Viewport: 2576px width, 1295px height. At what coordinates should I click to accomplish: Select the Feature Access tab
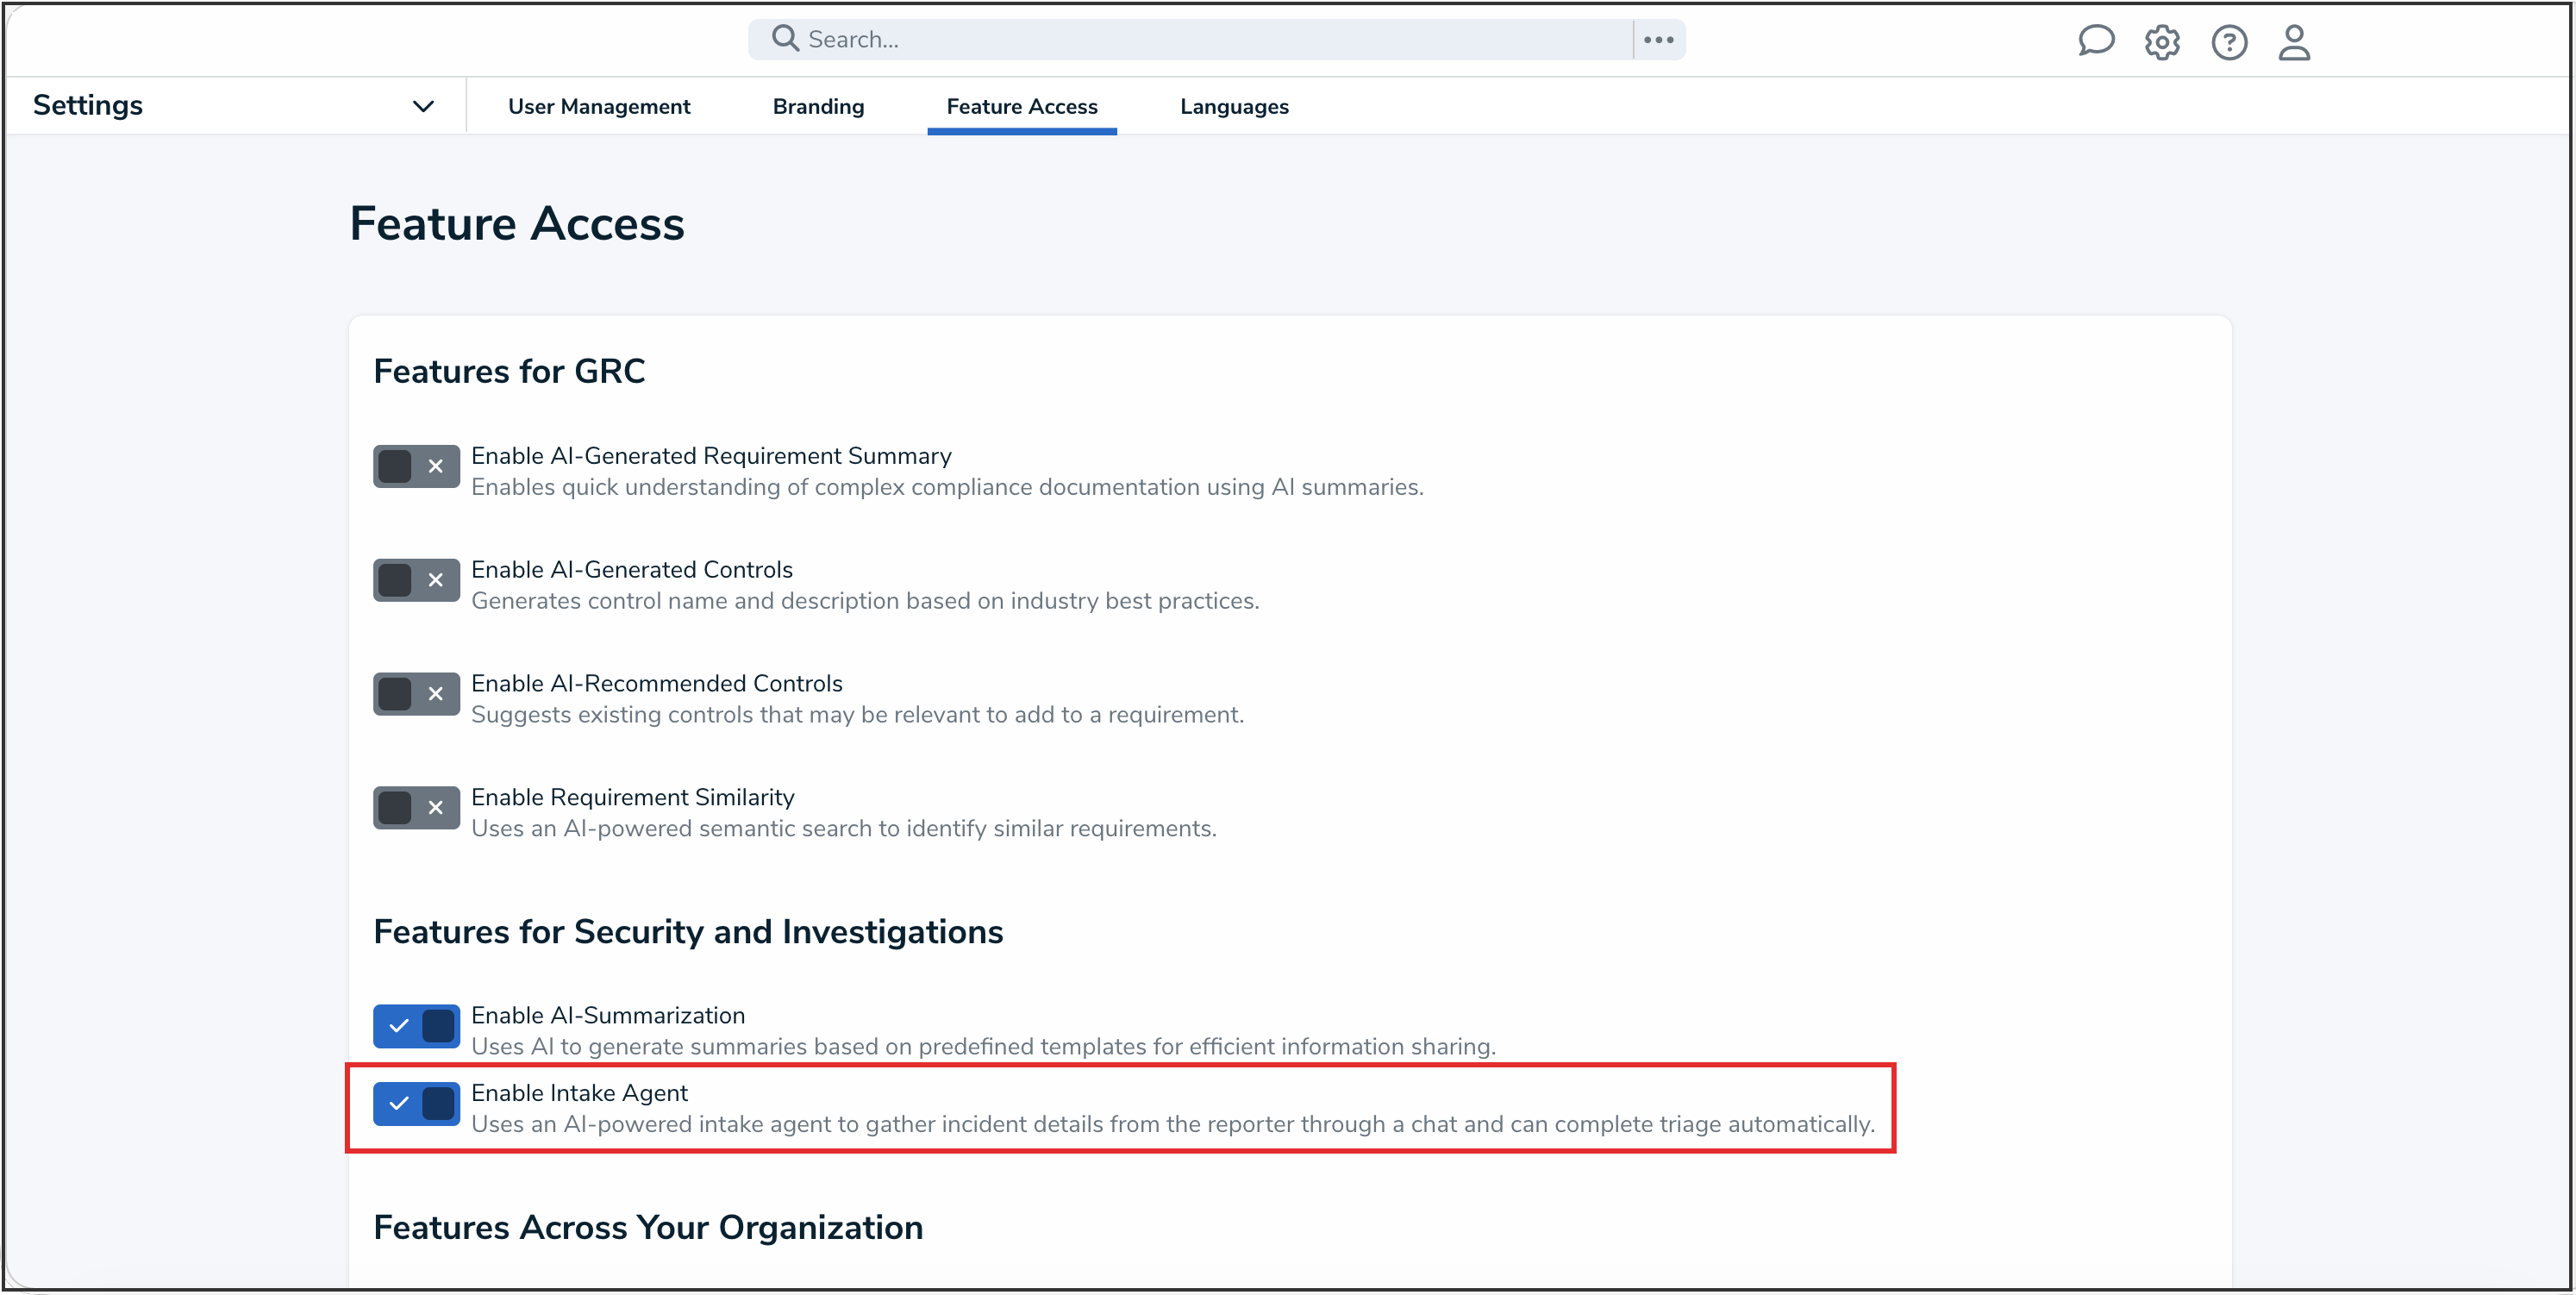(1021, 106)
